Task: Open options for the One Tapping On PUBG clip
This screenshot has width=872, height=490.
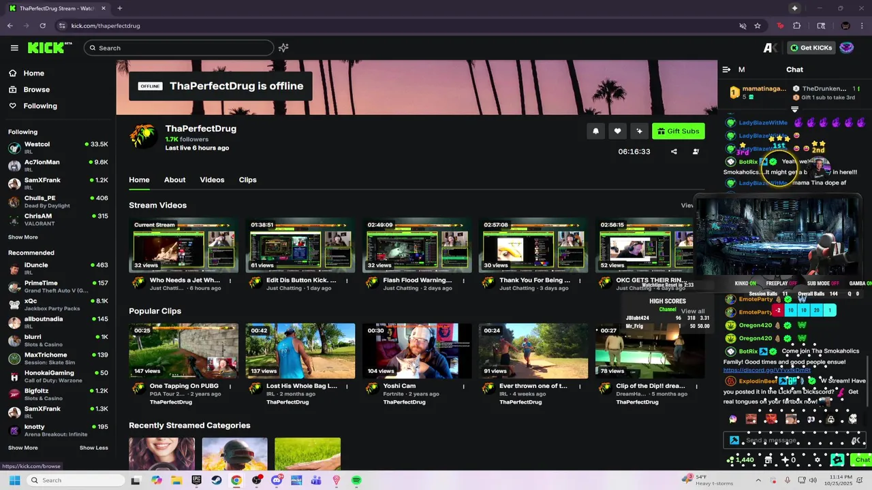Action: [230, 386]
